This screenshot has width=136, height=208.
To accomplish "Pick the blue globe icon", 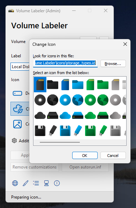I will tap(78, 100).
